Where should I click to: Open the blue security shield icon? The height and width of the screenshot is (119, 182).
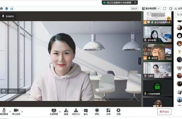(7, 9)
